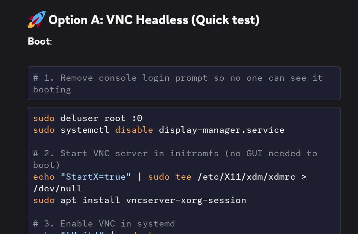Click the pipe symbol after StartX string
The image size is (358, 234).
click(139, 177)
